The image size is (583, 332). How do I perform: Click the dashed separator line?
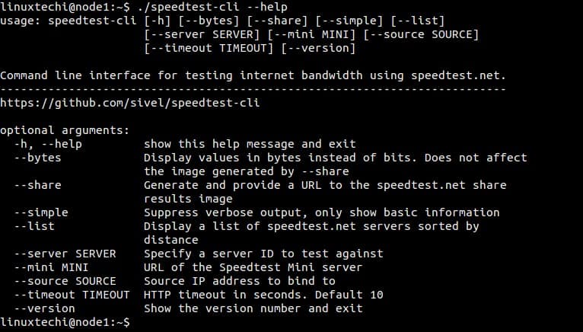click(253, 89)
